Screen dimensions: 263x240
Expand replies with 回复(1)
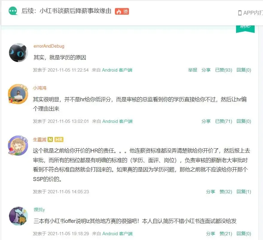[244, 192]
